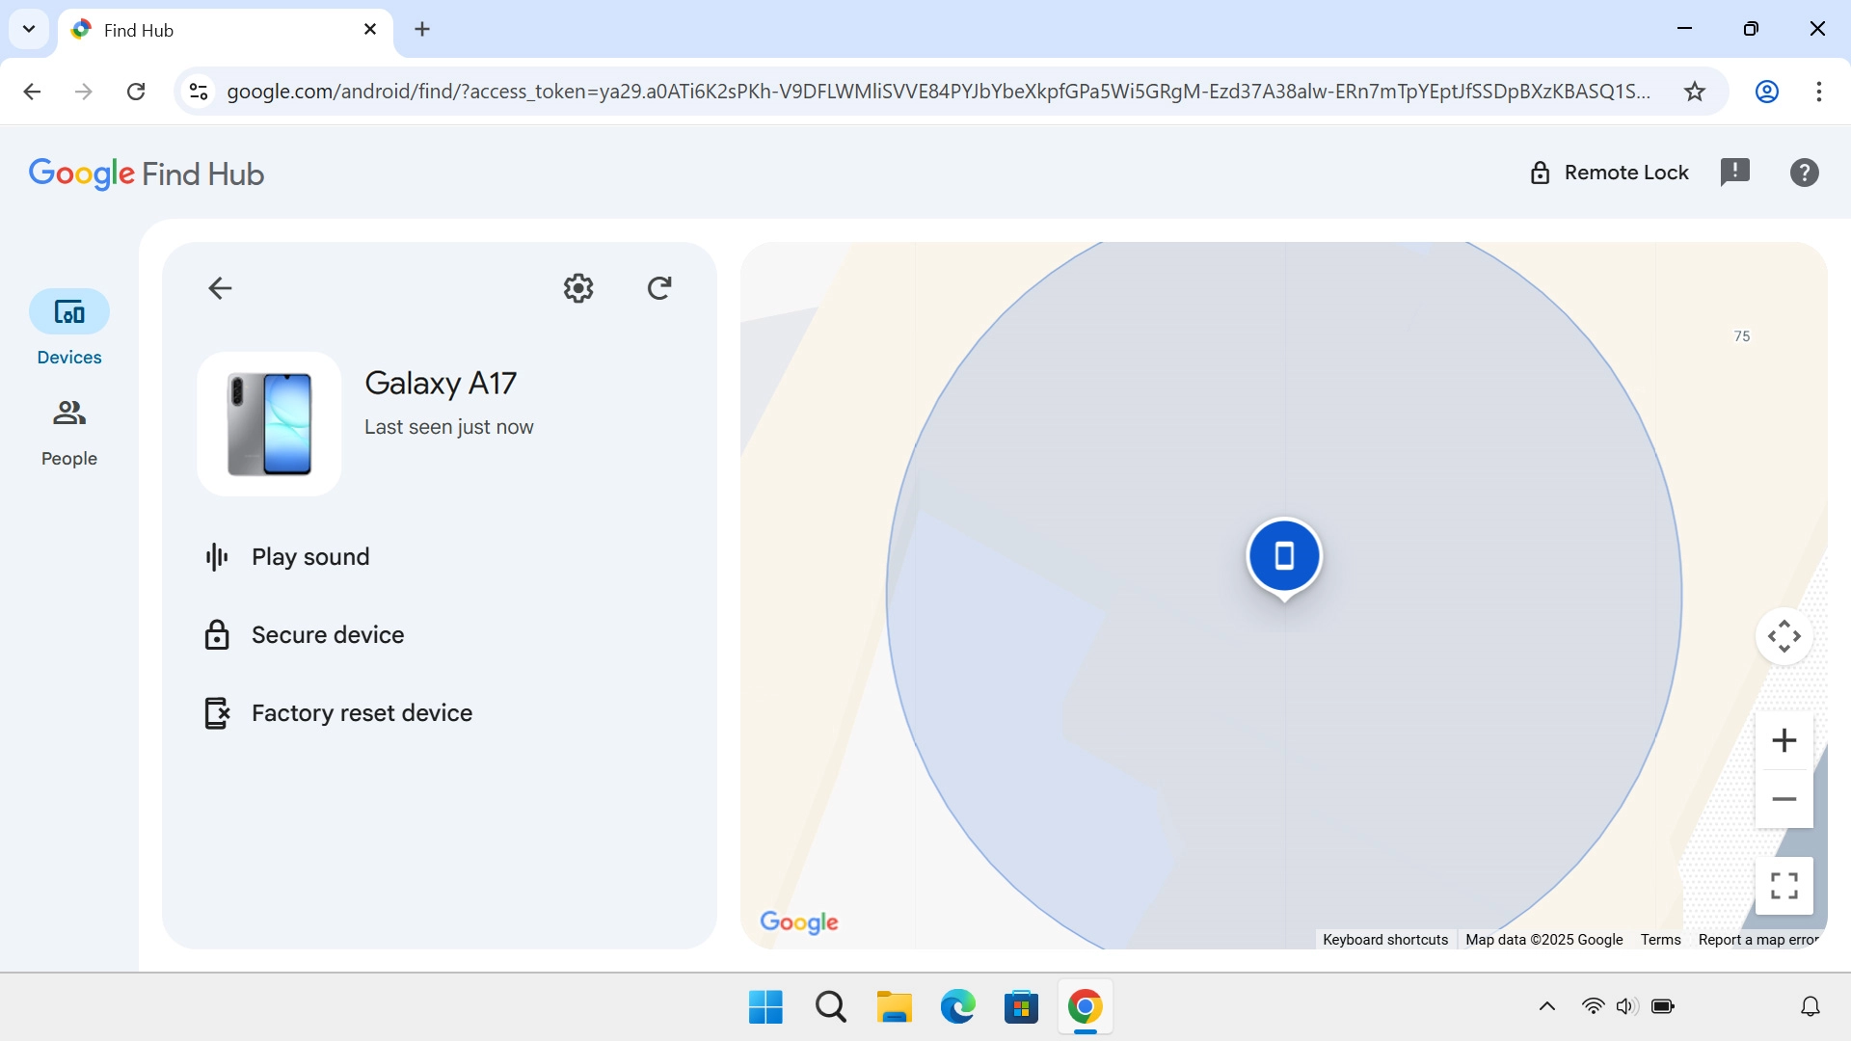Select Secure device option
The image size is (1851, 1041).
tap(327, 634)
